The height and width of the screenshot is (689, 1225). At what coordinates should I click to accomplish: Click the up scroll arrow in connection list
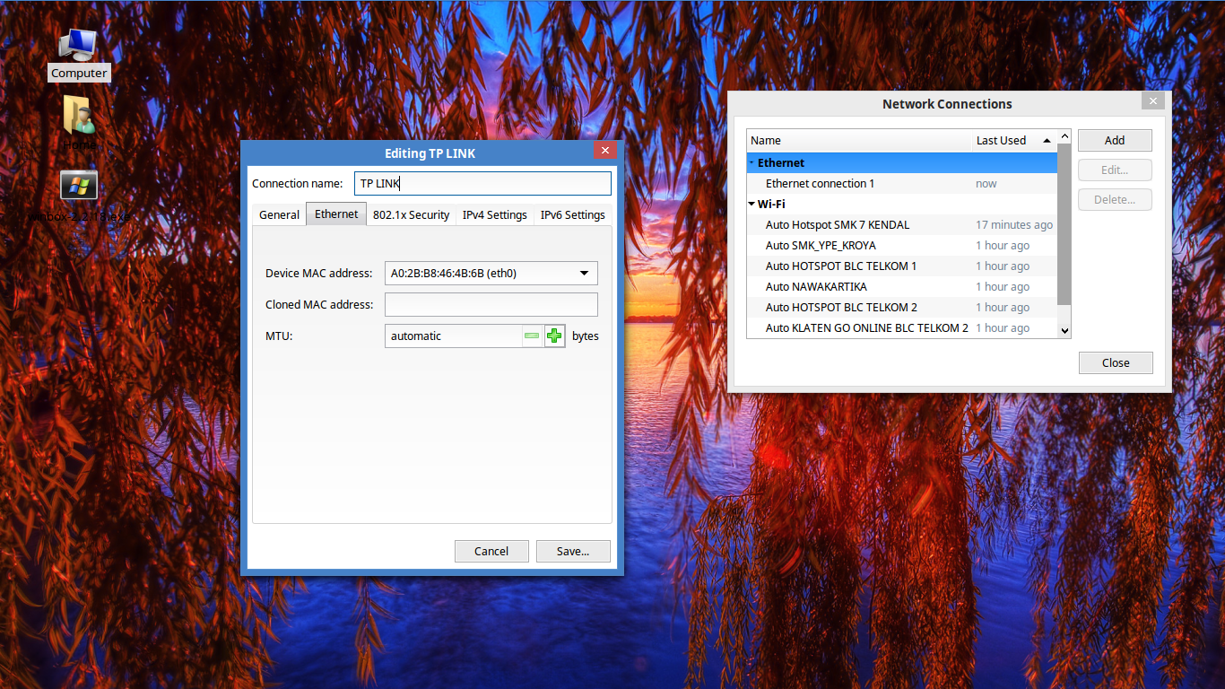click(1064, 135)
